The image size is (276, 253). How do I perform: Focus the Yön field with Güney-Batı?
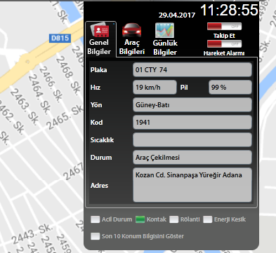click(192, 105)
